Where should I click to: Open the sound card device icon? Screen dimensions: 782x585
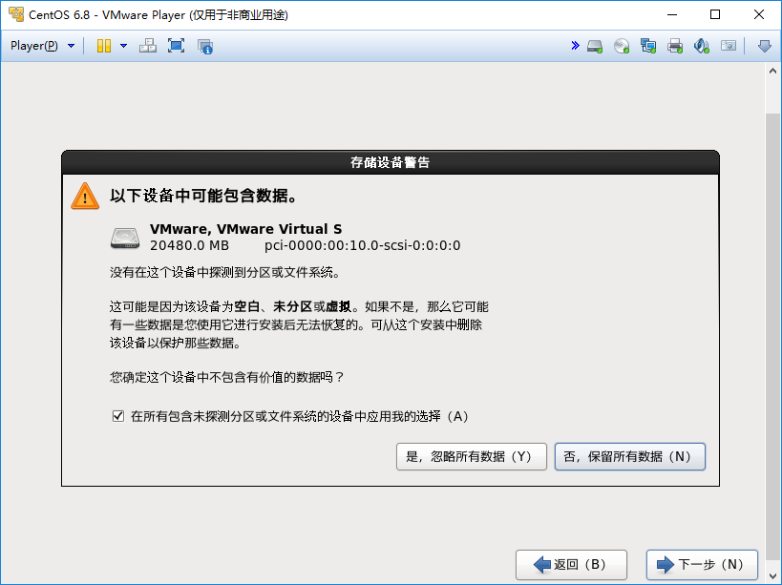click(x=701, y=47)
